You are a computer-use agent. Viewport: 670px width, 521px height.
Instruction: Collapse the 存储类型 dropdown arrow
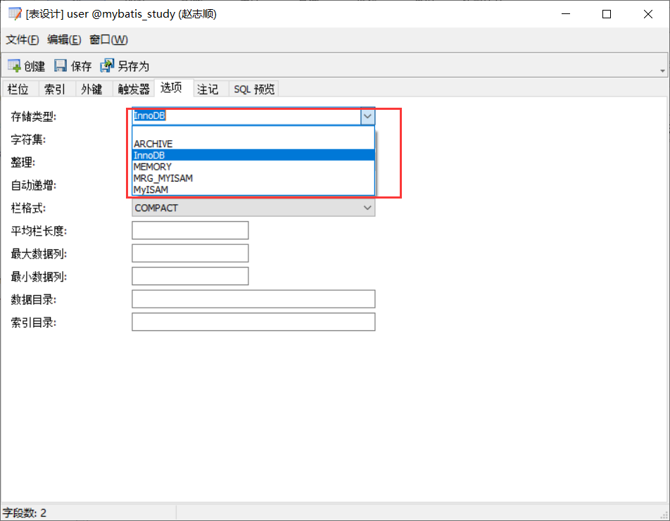(x=367, y=116)
